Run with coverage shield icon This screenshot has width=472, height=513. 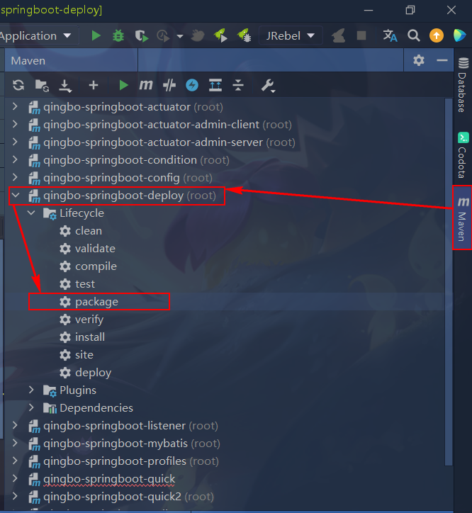142,35
